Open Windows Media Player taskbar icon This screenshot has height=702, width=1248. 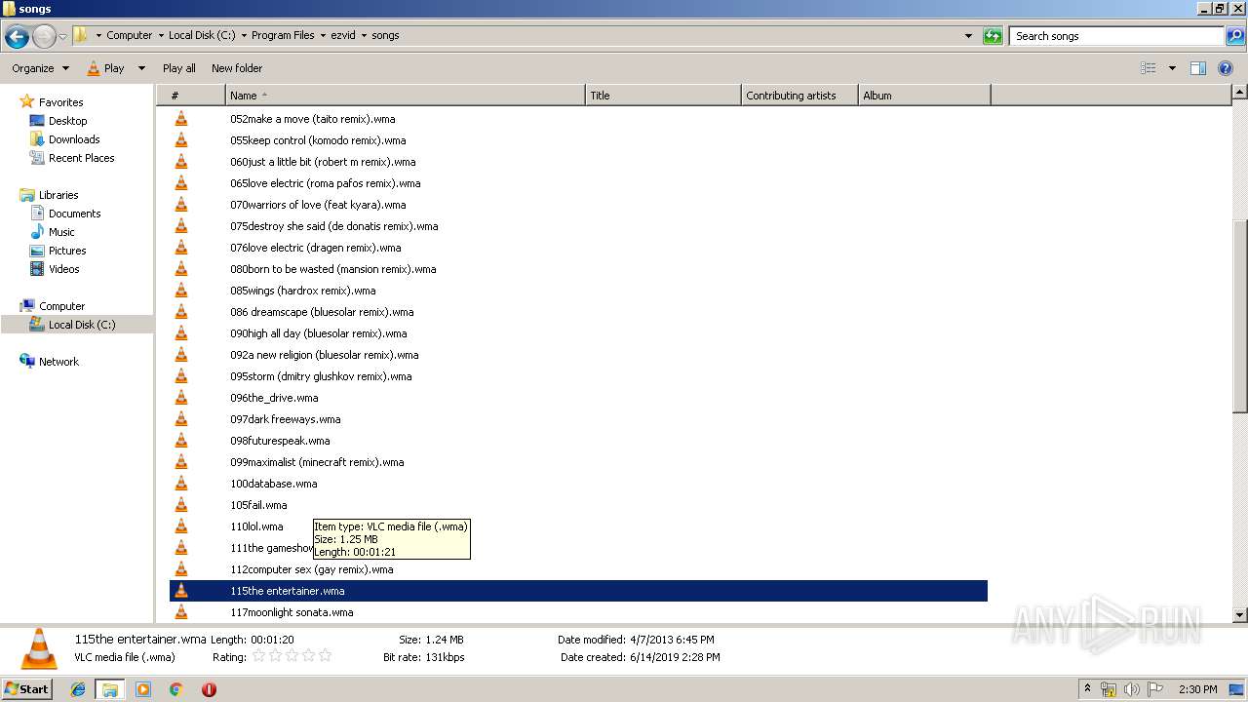[143, 689]
